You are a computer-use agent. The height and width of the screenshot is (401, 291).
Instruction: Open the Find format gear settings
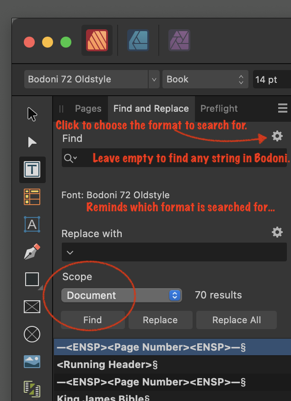pos(277,136)
